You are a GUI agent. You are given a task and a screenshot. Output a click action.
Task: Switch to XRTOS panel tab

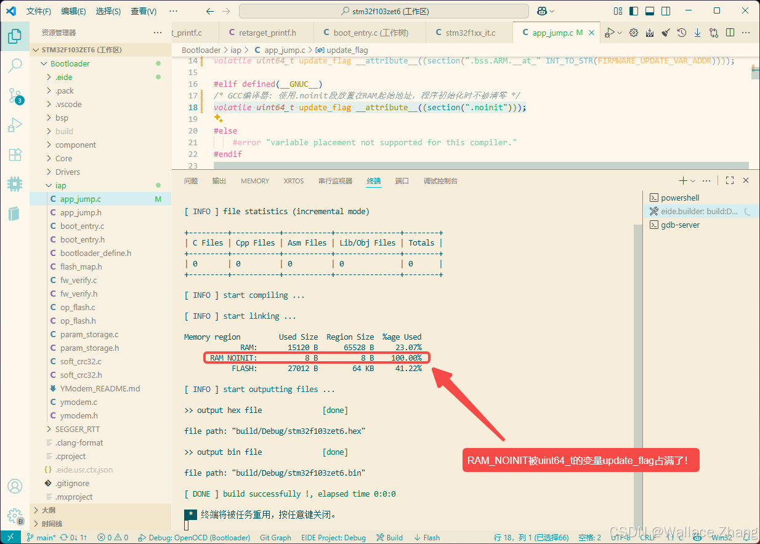click(x=294, y=181)
